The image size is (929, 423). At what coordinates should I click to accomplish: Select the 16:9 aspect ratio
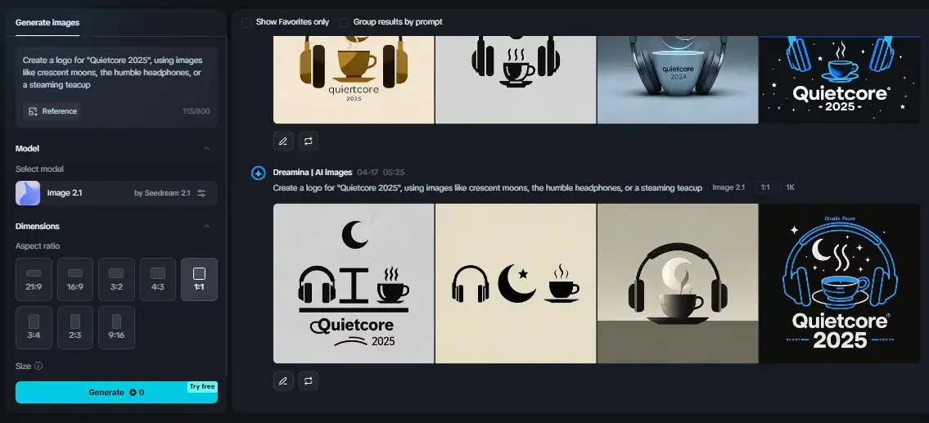75,279
